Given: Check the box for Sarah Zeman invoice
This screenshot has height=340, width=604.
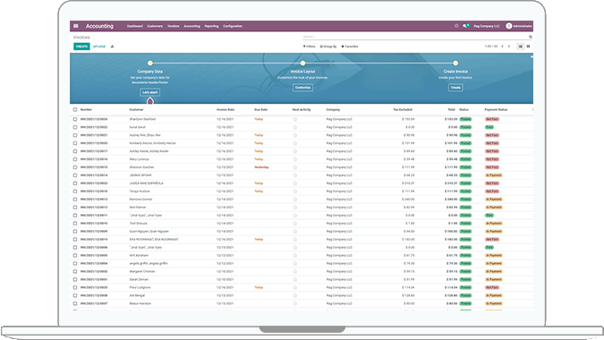Looking at the screenshot, I should tap(75, 279).
